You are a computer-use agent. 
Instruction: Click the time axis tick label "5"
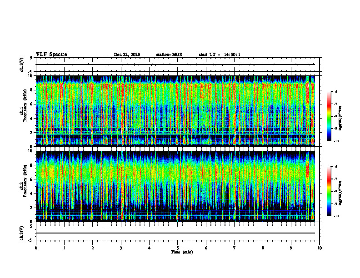click(178, 248)
